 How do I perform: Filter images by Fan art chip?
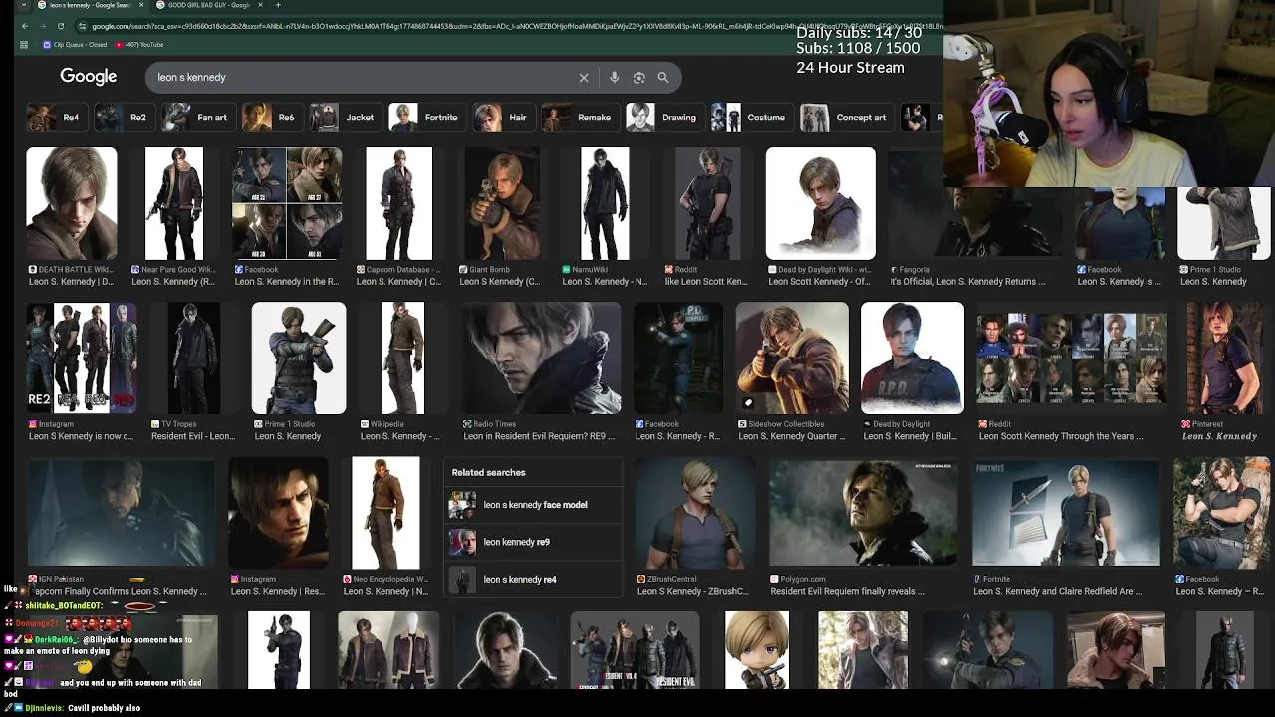pos(197,118)
